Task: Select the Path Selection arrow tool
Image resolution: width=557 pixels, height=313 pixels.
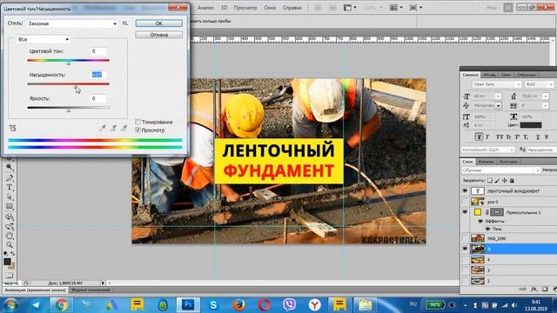Action: [10, 197]
